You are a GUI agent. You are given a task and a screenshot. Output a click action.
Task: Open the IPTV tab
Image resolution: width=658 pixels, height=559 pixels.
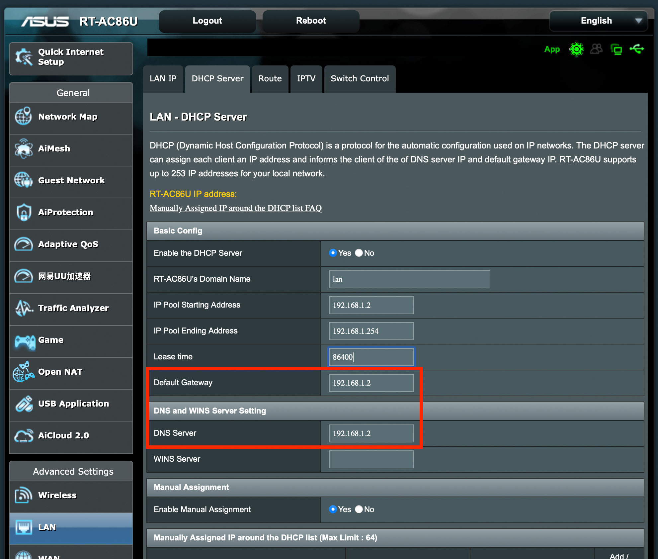pos(306,79)
